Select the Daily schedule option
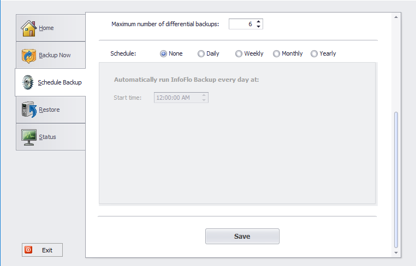The width and height of the screenshot is (416, 266). 201,54
